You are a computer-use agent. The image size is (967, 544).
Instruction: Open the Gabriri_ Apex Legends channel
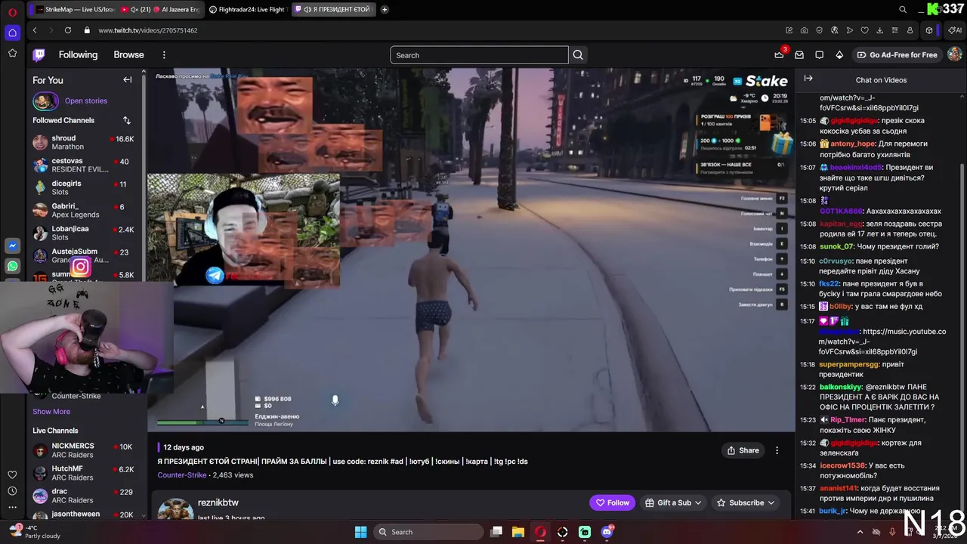(x=83, y=210)
